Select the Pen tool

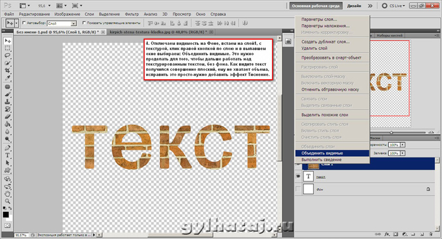click(x=8, y=148)
